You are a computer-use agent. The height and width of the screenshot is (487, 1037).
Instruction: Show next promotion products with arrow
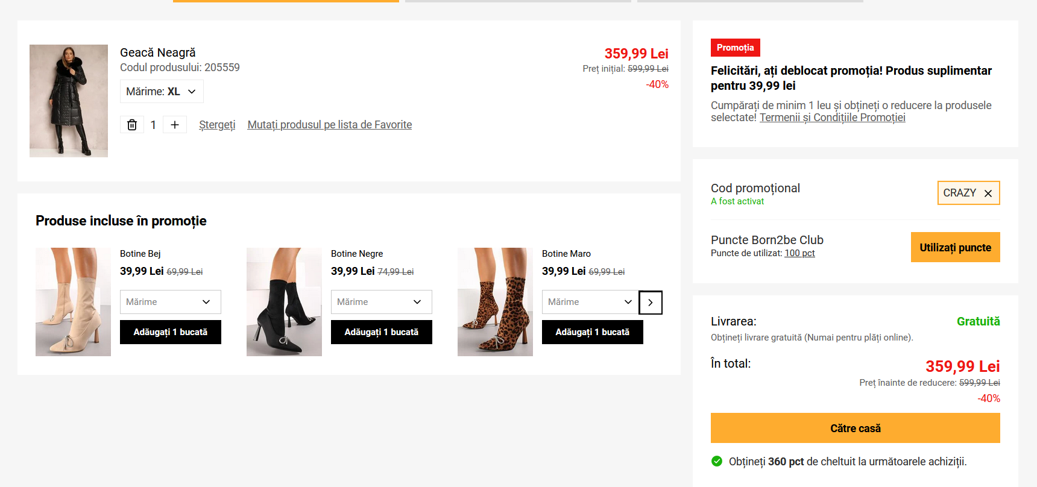coord(650,303)
